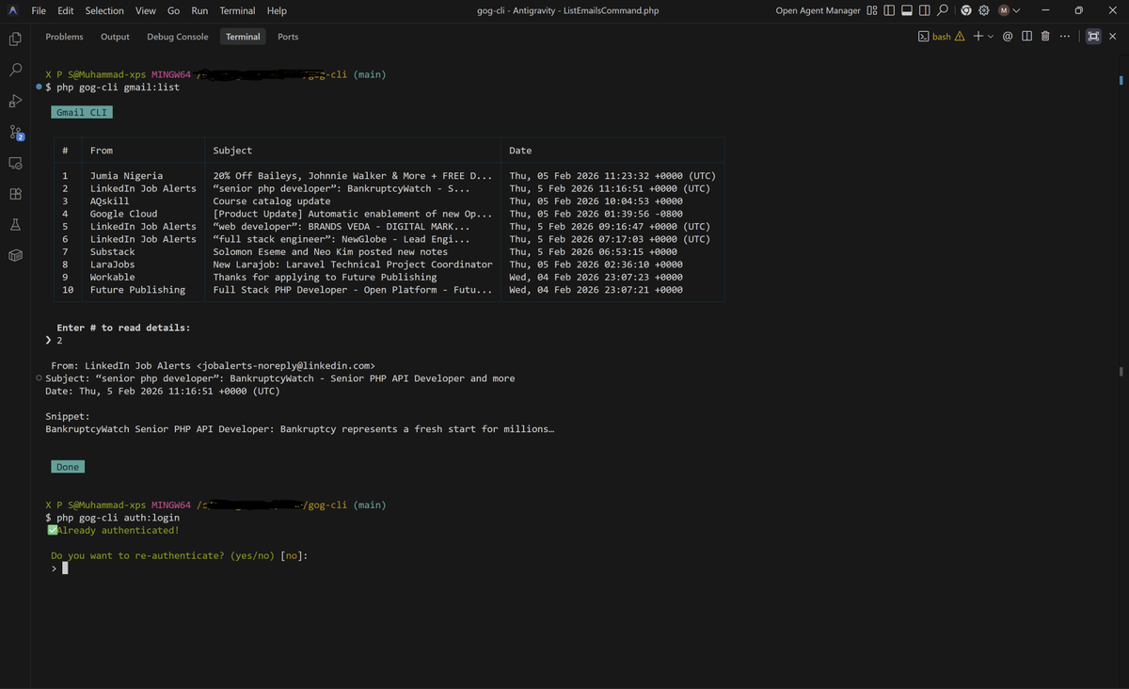1129x689 pixels.
Task: Close the terminal panel
Action: point(1113,37)
